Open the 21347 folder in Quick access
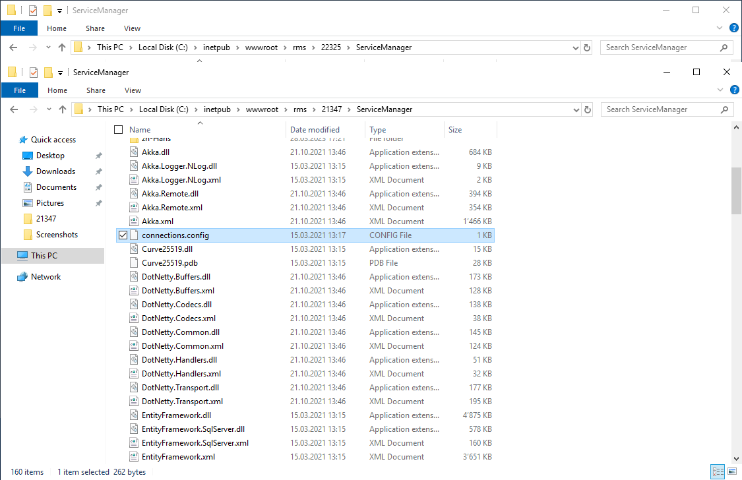 coord(46,219)
